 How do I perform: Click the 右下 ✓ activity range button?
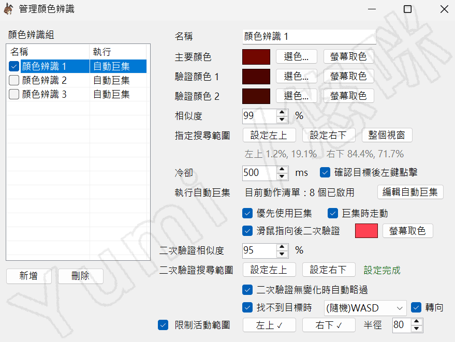(x=329, y=325)
